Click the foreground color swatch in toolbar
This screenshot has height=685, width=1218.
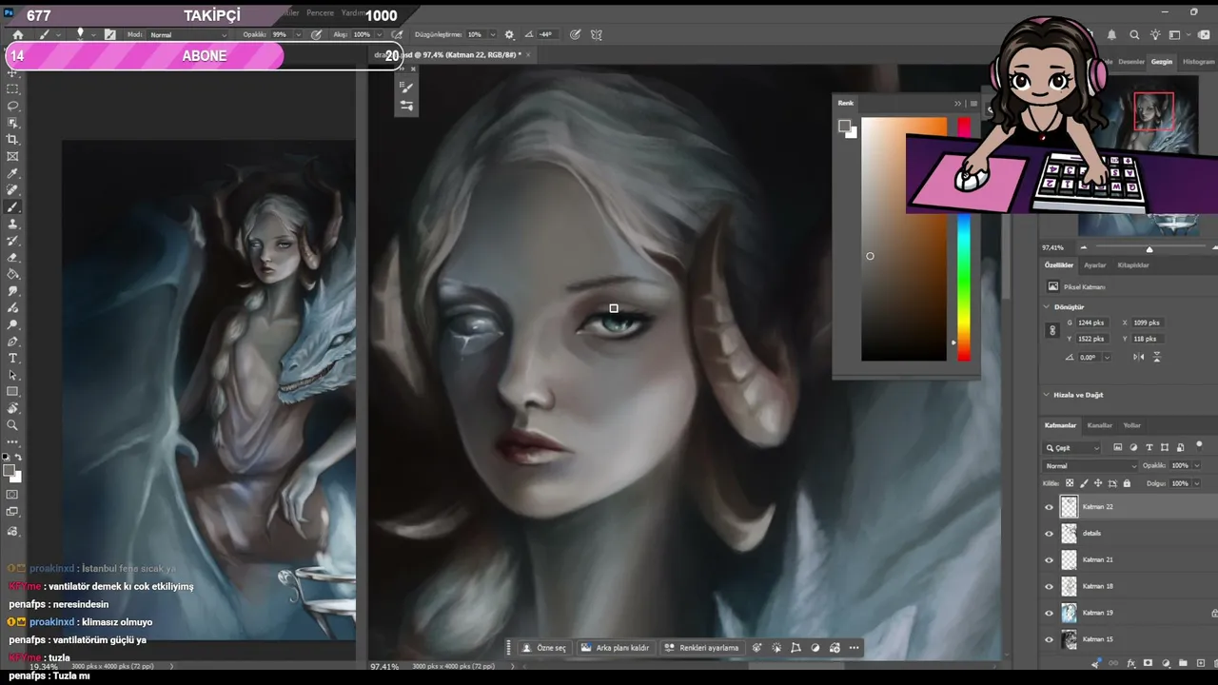(x=10, y=471)
